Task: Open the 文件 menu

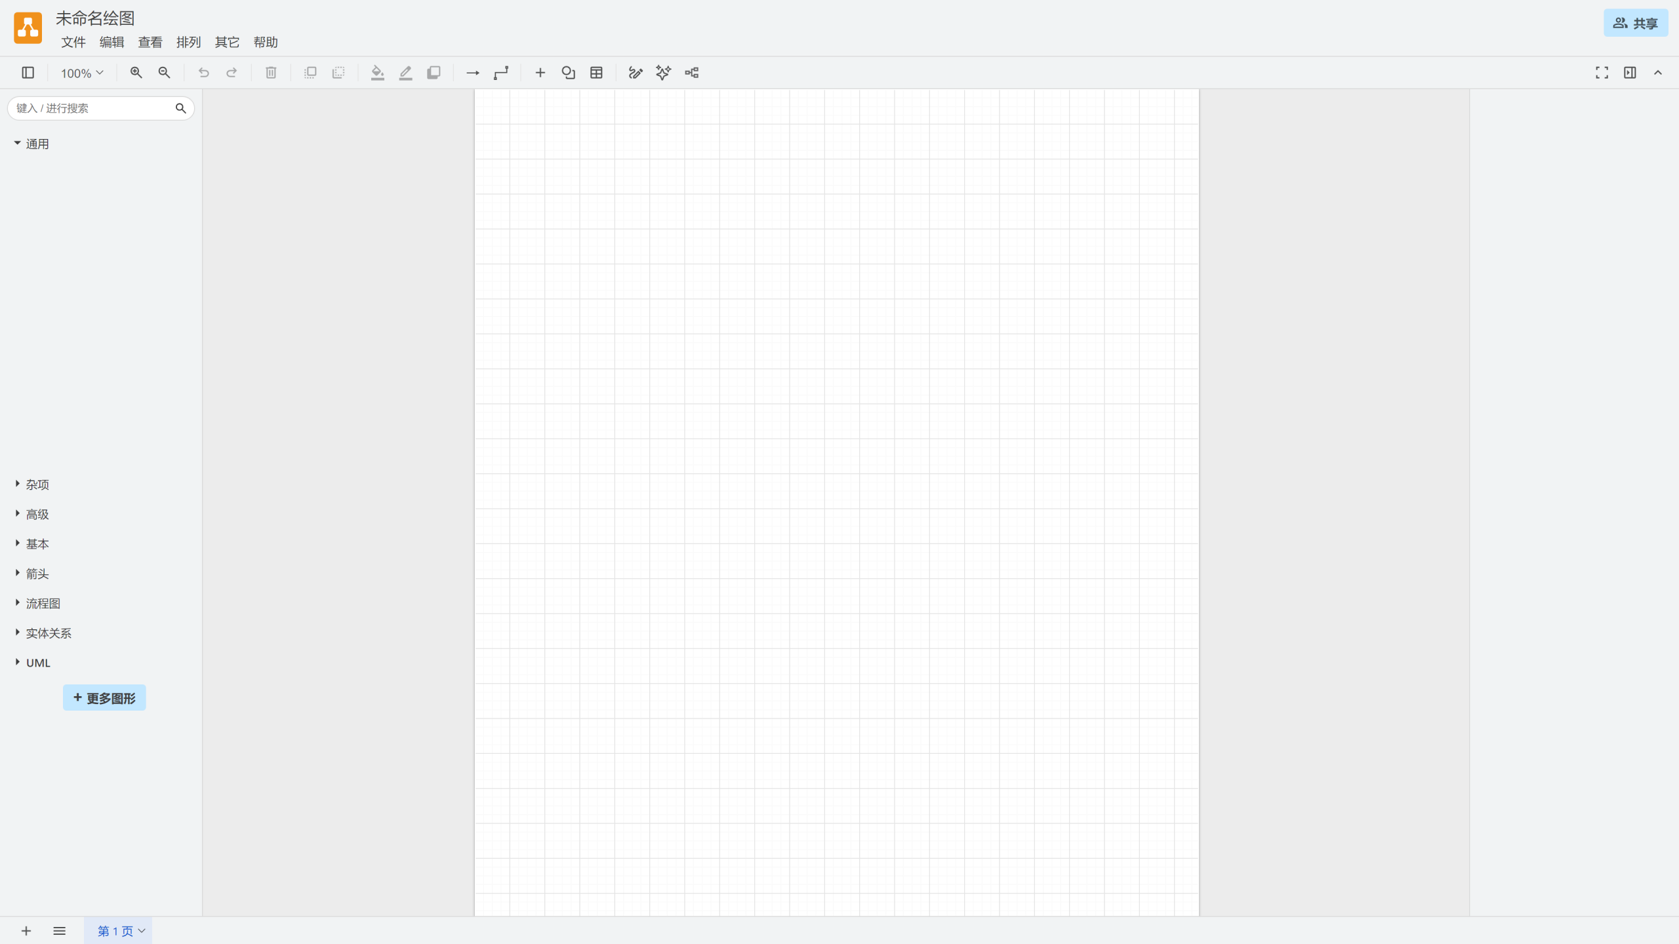Action: pyautogui.click(x=73, y=42)
